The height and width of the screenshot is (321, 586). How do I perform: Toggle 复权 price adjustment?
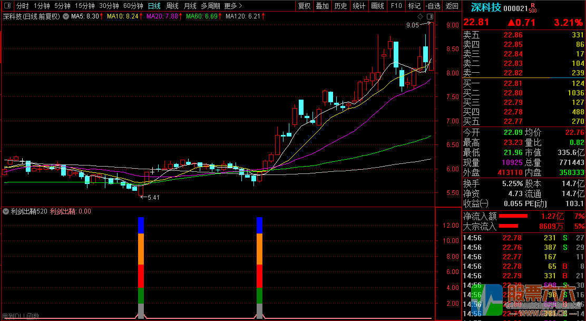tap(304, 6)
